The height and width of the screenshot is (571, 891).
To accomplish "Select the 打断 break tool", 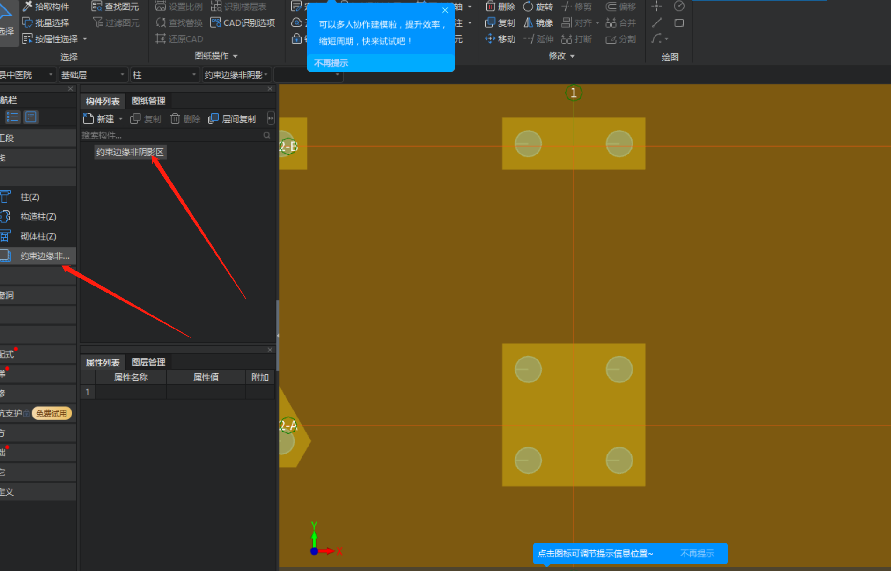I will click(576, 39).
